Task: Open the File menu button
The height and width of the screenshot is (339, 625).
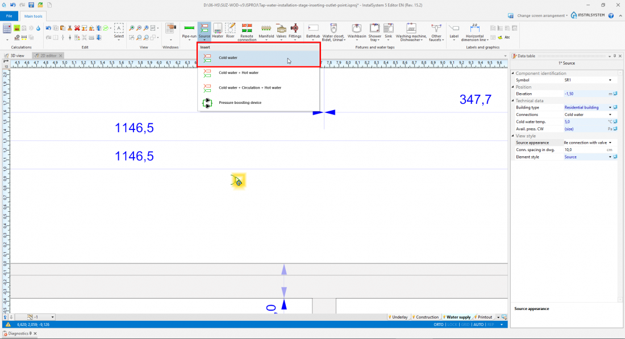Action: [9, 16]
